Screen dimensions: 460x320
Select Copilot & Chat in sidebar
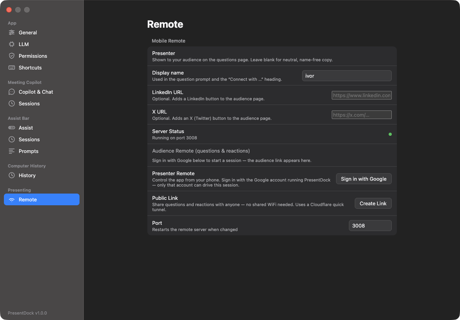(42, 92)
